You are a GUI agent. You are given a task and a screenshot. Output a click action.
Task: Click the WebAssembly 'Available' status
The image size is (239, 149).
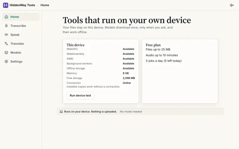[128, 54]
